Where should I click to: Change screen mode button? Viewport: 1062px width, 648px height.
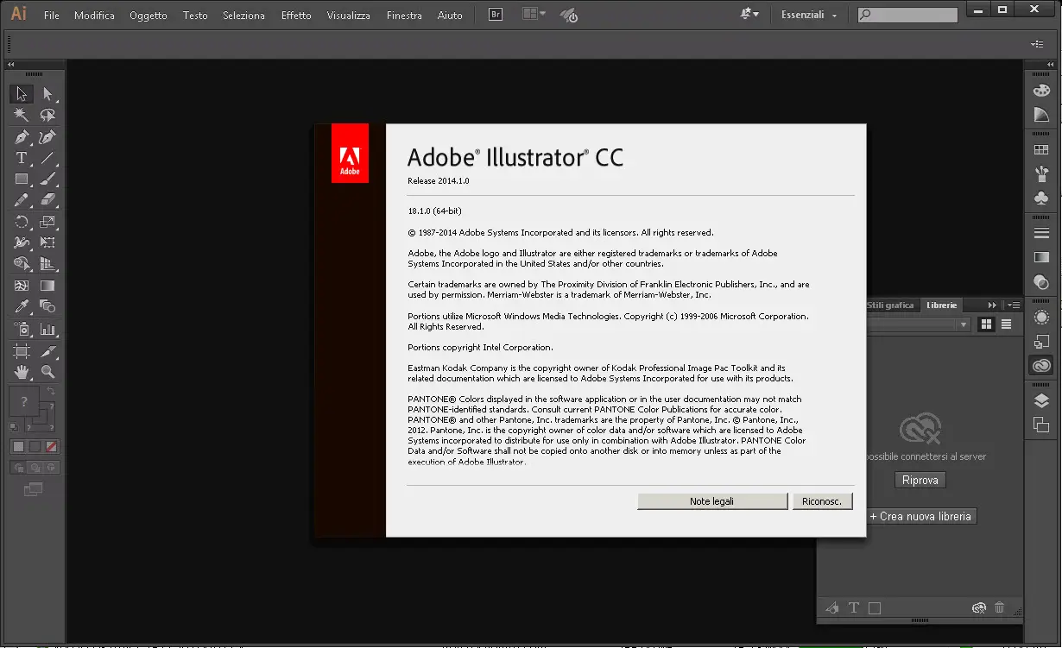coord(34,489)
